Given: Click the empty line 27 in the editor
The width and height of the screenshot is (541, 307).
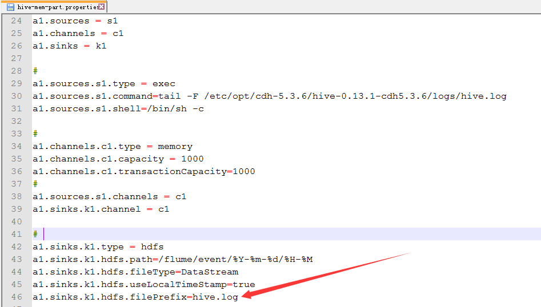Looking at the screenshot, I should tap(286, 59).
